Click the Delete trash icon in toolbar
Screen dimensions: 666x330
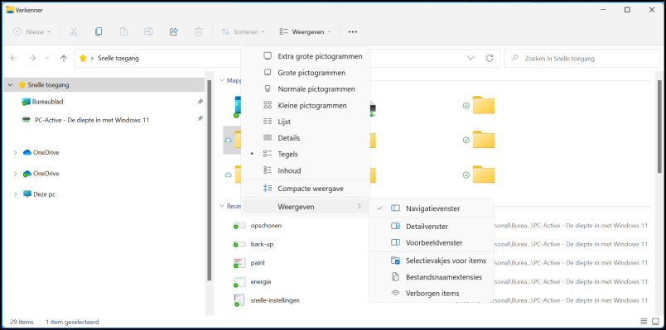tap(198, 31)
